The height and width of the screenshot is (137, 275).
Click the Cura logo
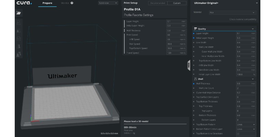[24, 3]
